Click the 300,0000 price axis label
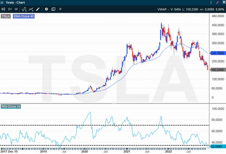The image size is (226, 154). pyautogui.click(x=218, y=43)
